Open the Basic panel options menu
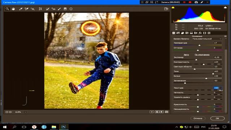 tap(225, 36)
